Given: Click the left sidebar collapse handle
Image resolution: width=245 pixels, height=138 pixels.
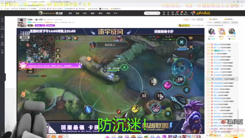Looking at the screenshot, I should [x=5, y=77].
